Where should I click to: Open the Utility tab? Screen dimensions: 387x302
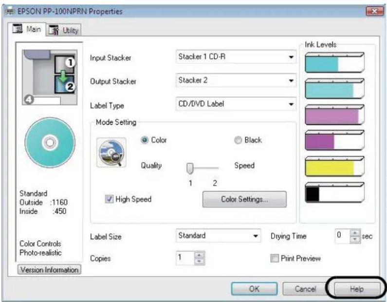click(x=63, y=30)
